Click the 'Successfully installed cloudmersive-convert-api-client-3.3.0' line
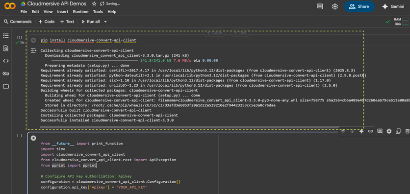This screenshot has width=410, height=194. [x=107, y=121]
